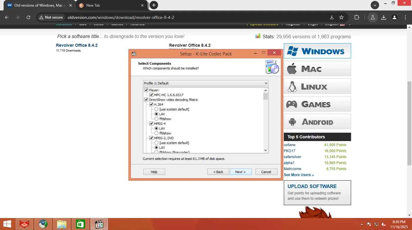Image resolution: width=412 pixels, height=230 pixels.
Task: Click the components list scroll-up arrow
Action: [x=266, y=90]
